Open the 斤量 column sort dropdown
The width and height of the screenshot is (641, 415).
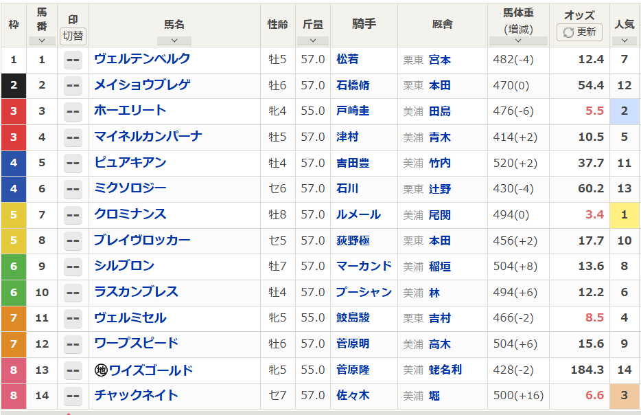click(x=312, y=40)
